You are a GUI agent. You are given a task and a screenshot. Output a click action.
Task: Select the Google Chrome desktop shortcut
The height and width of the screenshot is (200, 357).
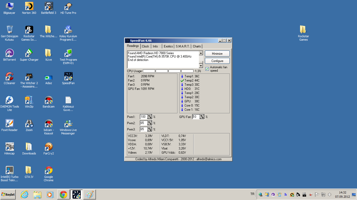point(49,174)
